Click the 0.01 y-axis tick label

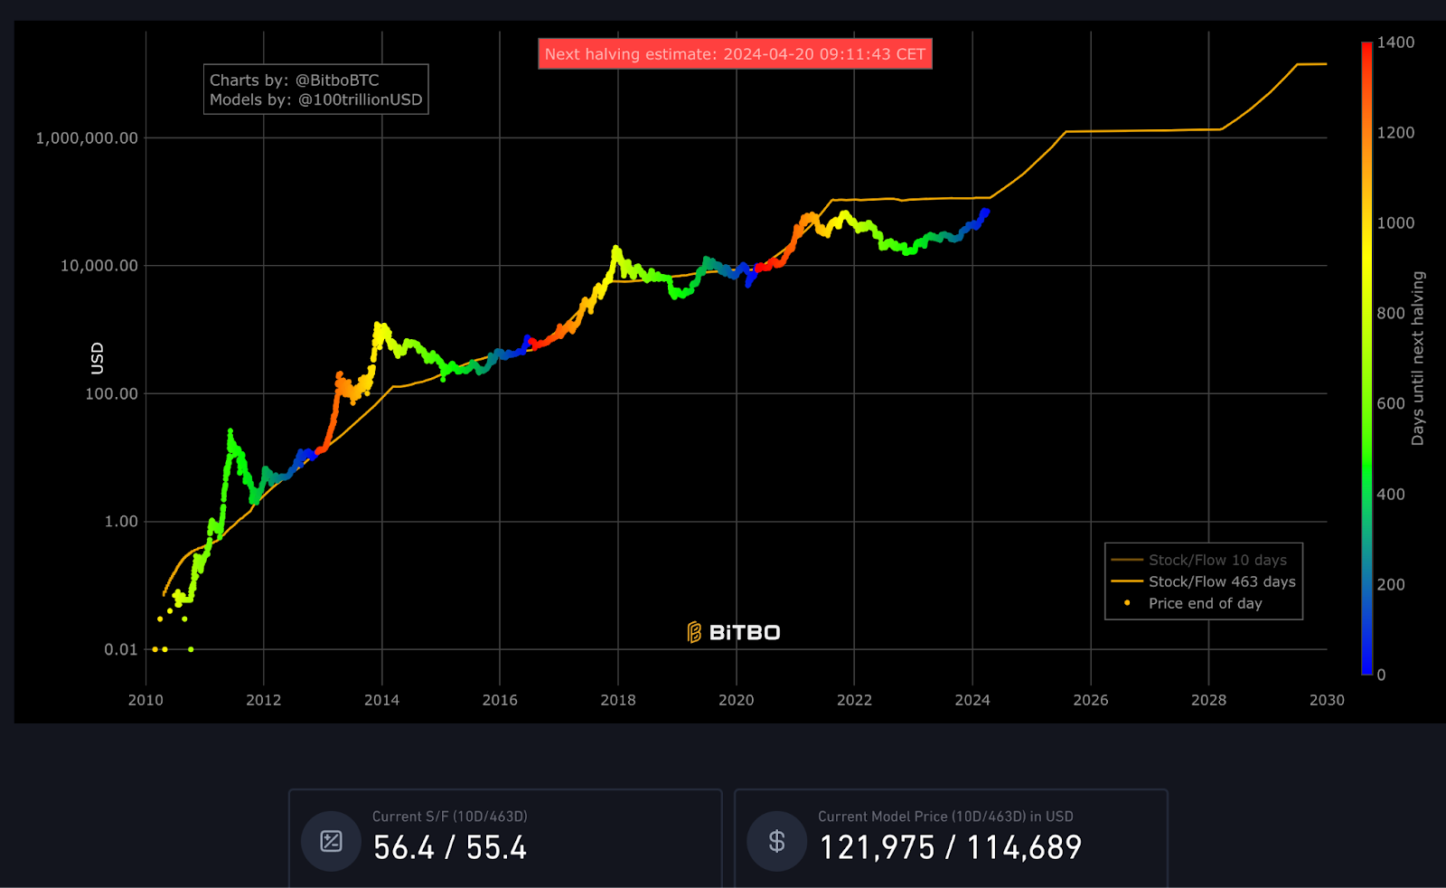pyautogui.click(x=121, y=649)
